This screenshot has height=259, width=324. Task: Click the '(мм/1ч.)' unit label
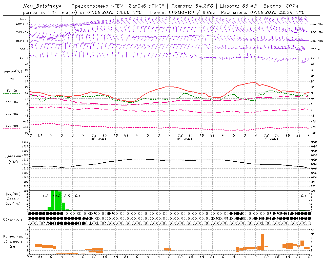[x=13, y=204]
